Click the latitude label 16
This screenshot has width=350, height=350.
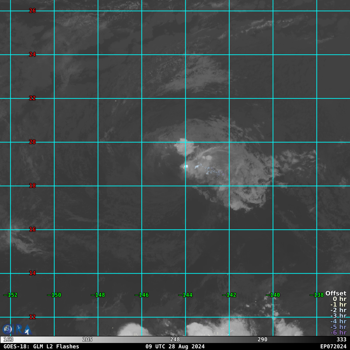[x=32, y=229]
